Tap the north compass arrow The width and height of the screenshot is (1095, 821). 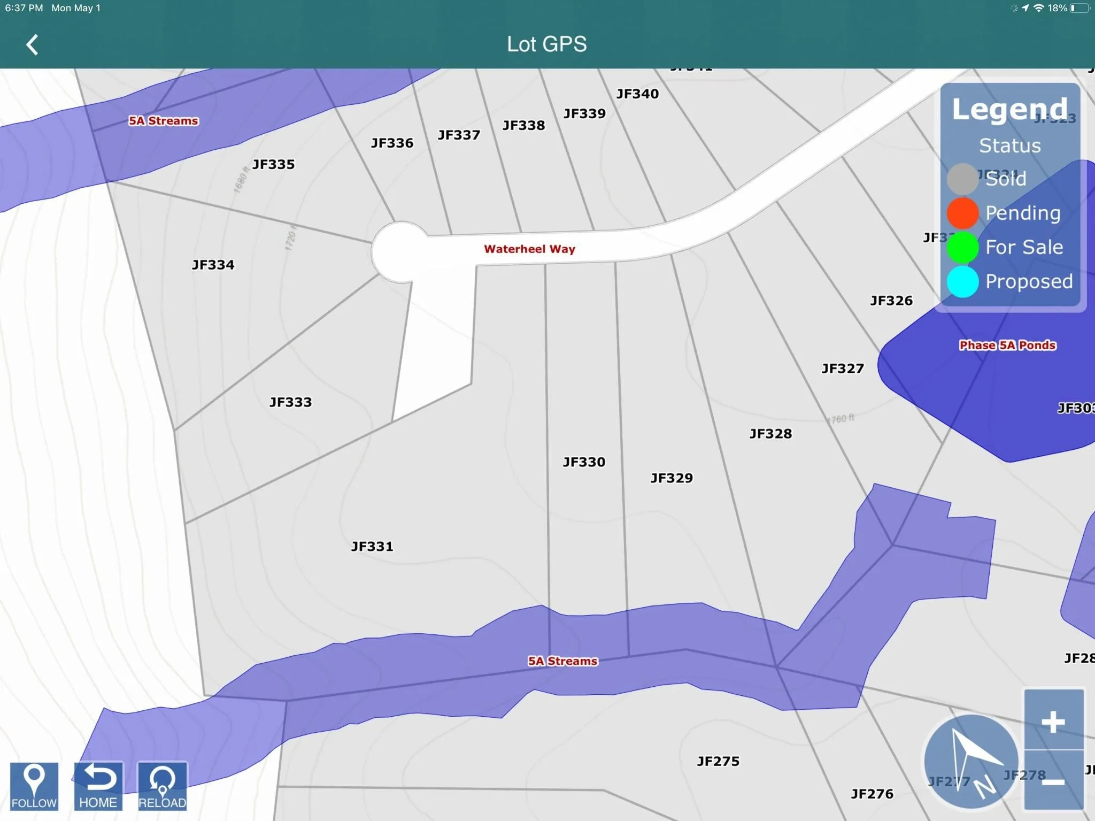tap(971, 762)
